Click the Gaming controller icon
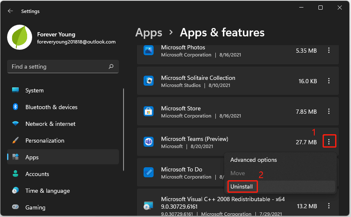The height and width of the screenshot is (217, 351). [15, 207]
